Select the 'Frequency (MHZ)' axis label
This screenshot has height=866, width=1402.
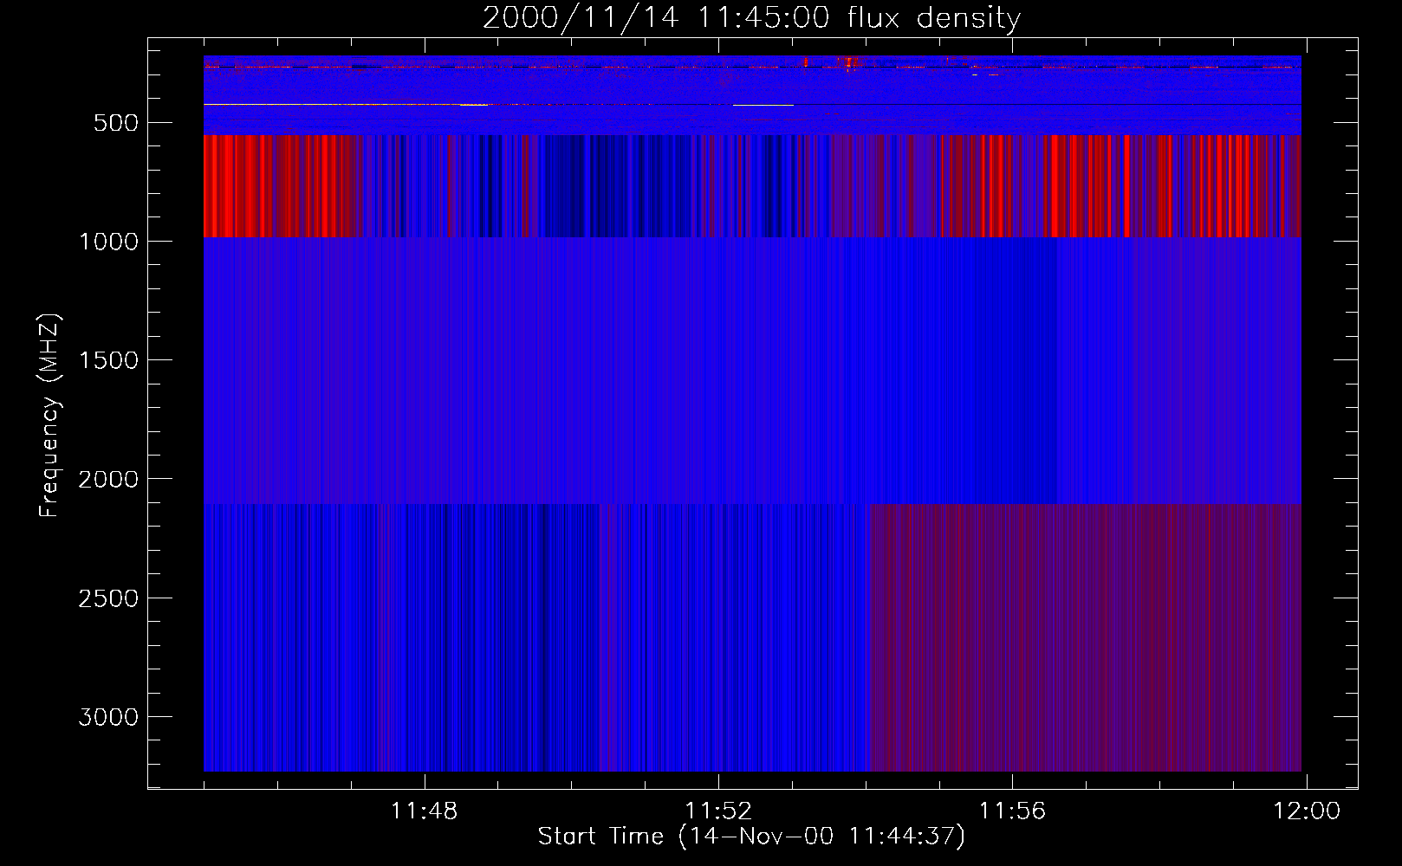pos(49,415)
